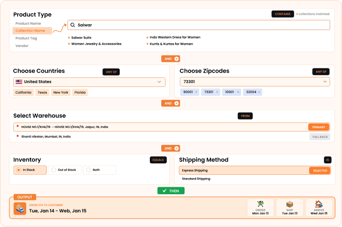Click the delivery truck output icon

[x=20, y=208]
